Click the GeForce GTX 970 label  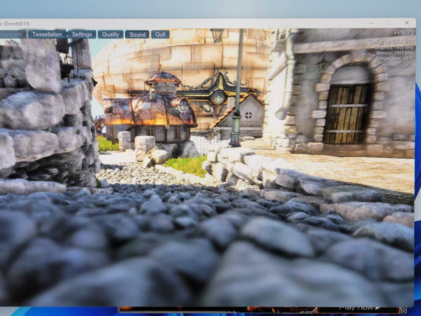392,42
